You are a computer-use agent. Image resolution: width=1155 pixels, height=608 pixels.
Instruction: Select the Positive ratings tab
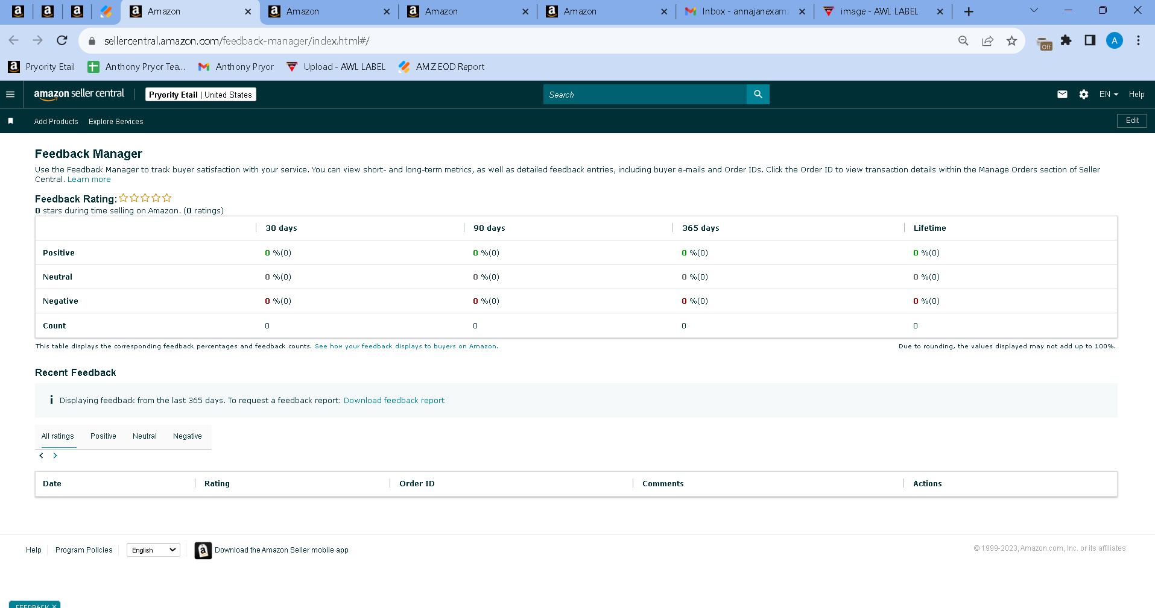pos(103,436)
